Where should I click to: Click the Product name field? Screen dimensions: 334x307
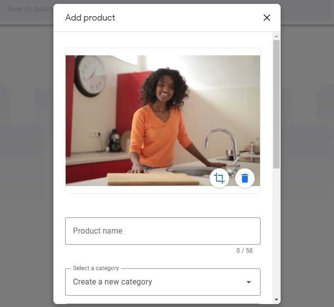point(163,231)
